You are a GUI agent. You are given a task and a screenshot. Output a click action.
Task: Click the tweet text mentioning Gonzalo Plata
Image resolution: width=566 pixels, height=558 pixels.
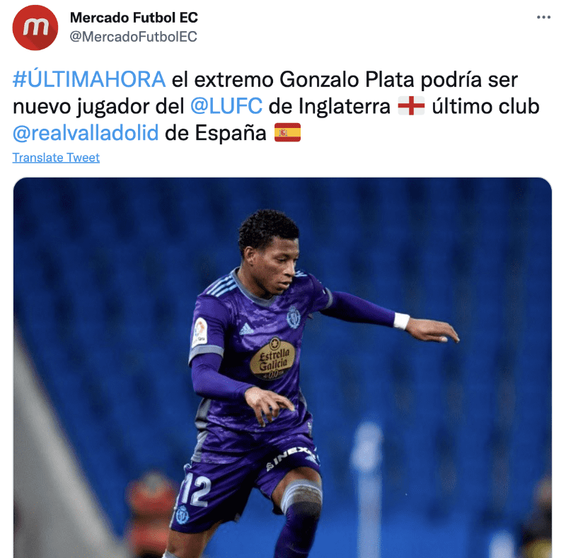276,106
